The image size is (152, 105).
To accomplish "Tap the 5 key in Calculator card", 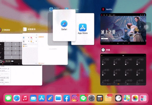I will [16, 49].
